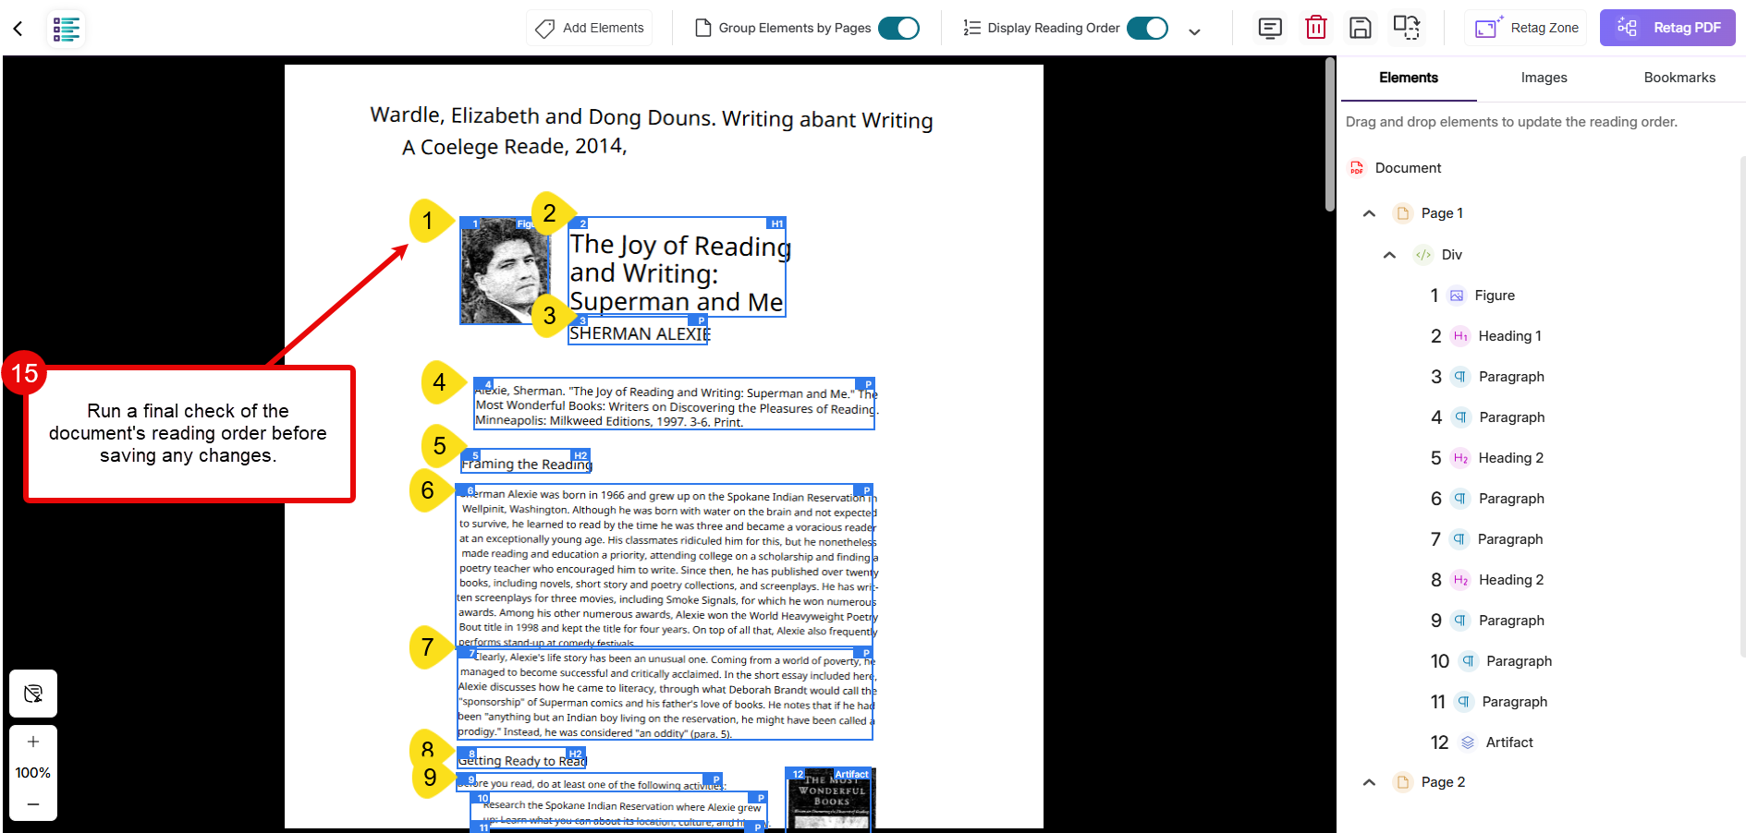Select the 'The Joy of Reading' heading box
Image resolution: width=1746 pixels, height=833 pixels.
click(x=677, y=268)
